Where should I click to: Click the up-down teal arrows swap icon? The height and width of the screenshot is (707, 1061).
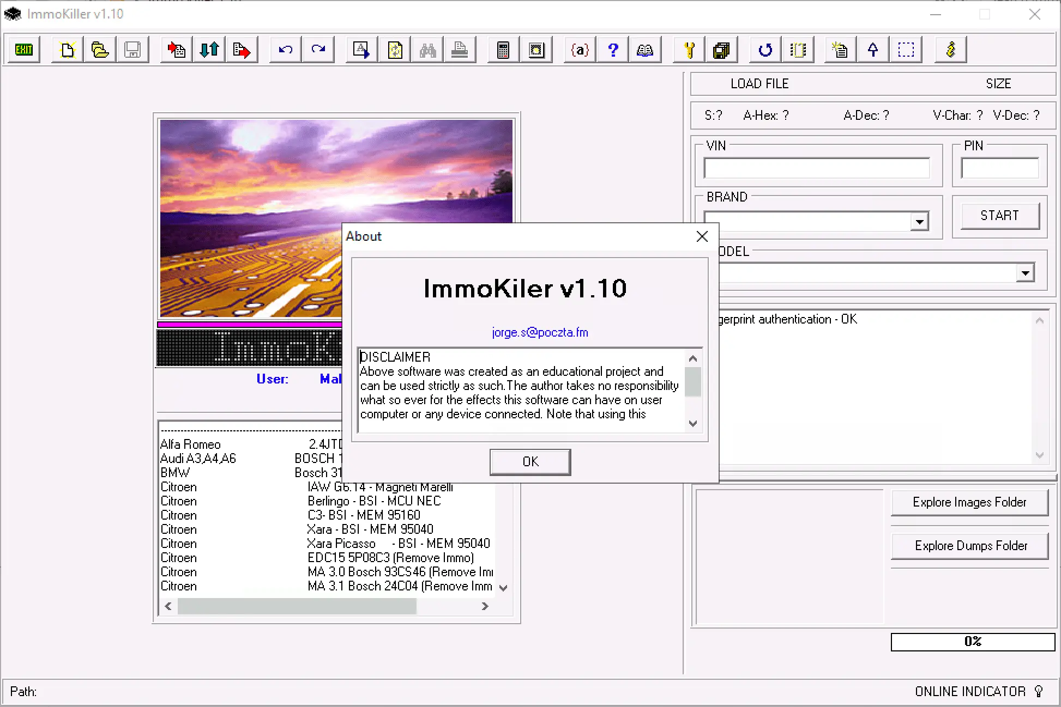click(209, 50)
